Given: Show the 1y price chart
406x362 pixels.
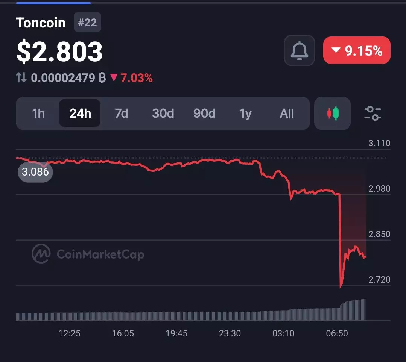Looking at the screenshot, I should click(245, 113).
